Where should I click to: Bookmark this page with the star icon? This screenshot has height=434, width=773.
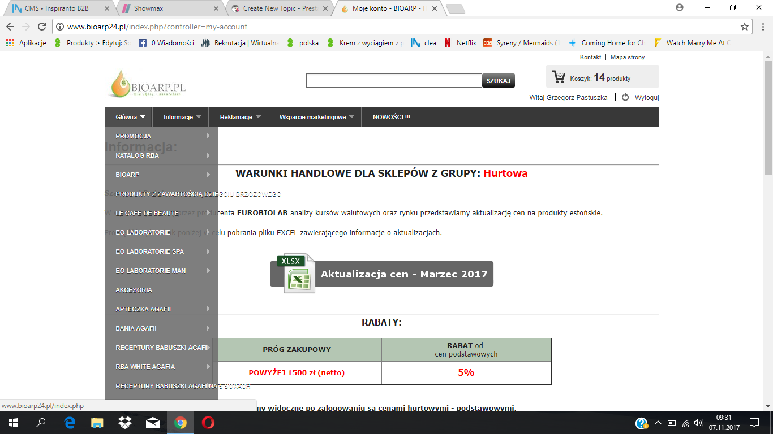tap(745, 27)
